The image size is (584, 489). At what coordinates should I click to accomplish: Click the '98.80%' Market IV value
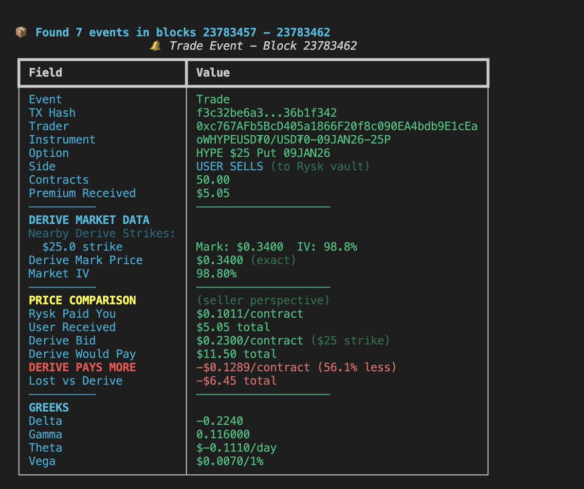point(216,273)
